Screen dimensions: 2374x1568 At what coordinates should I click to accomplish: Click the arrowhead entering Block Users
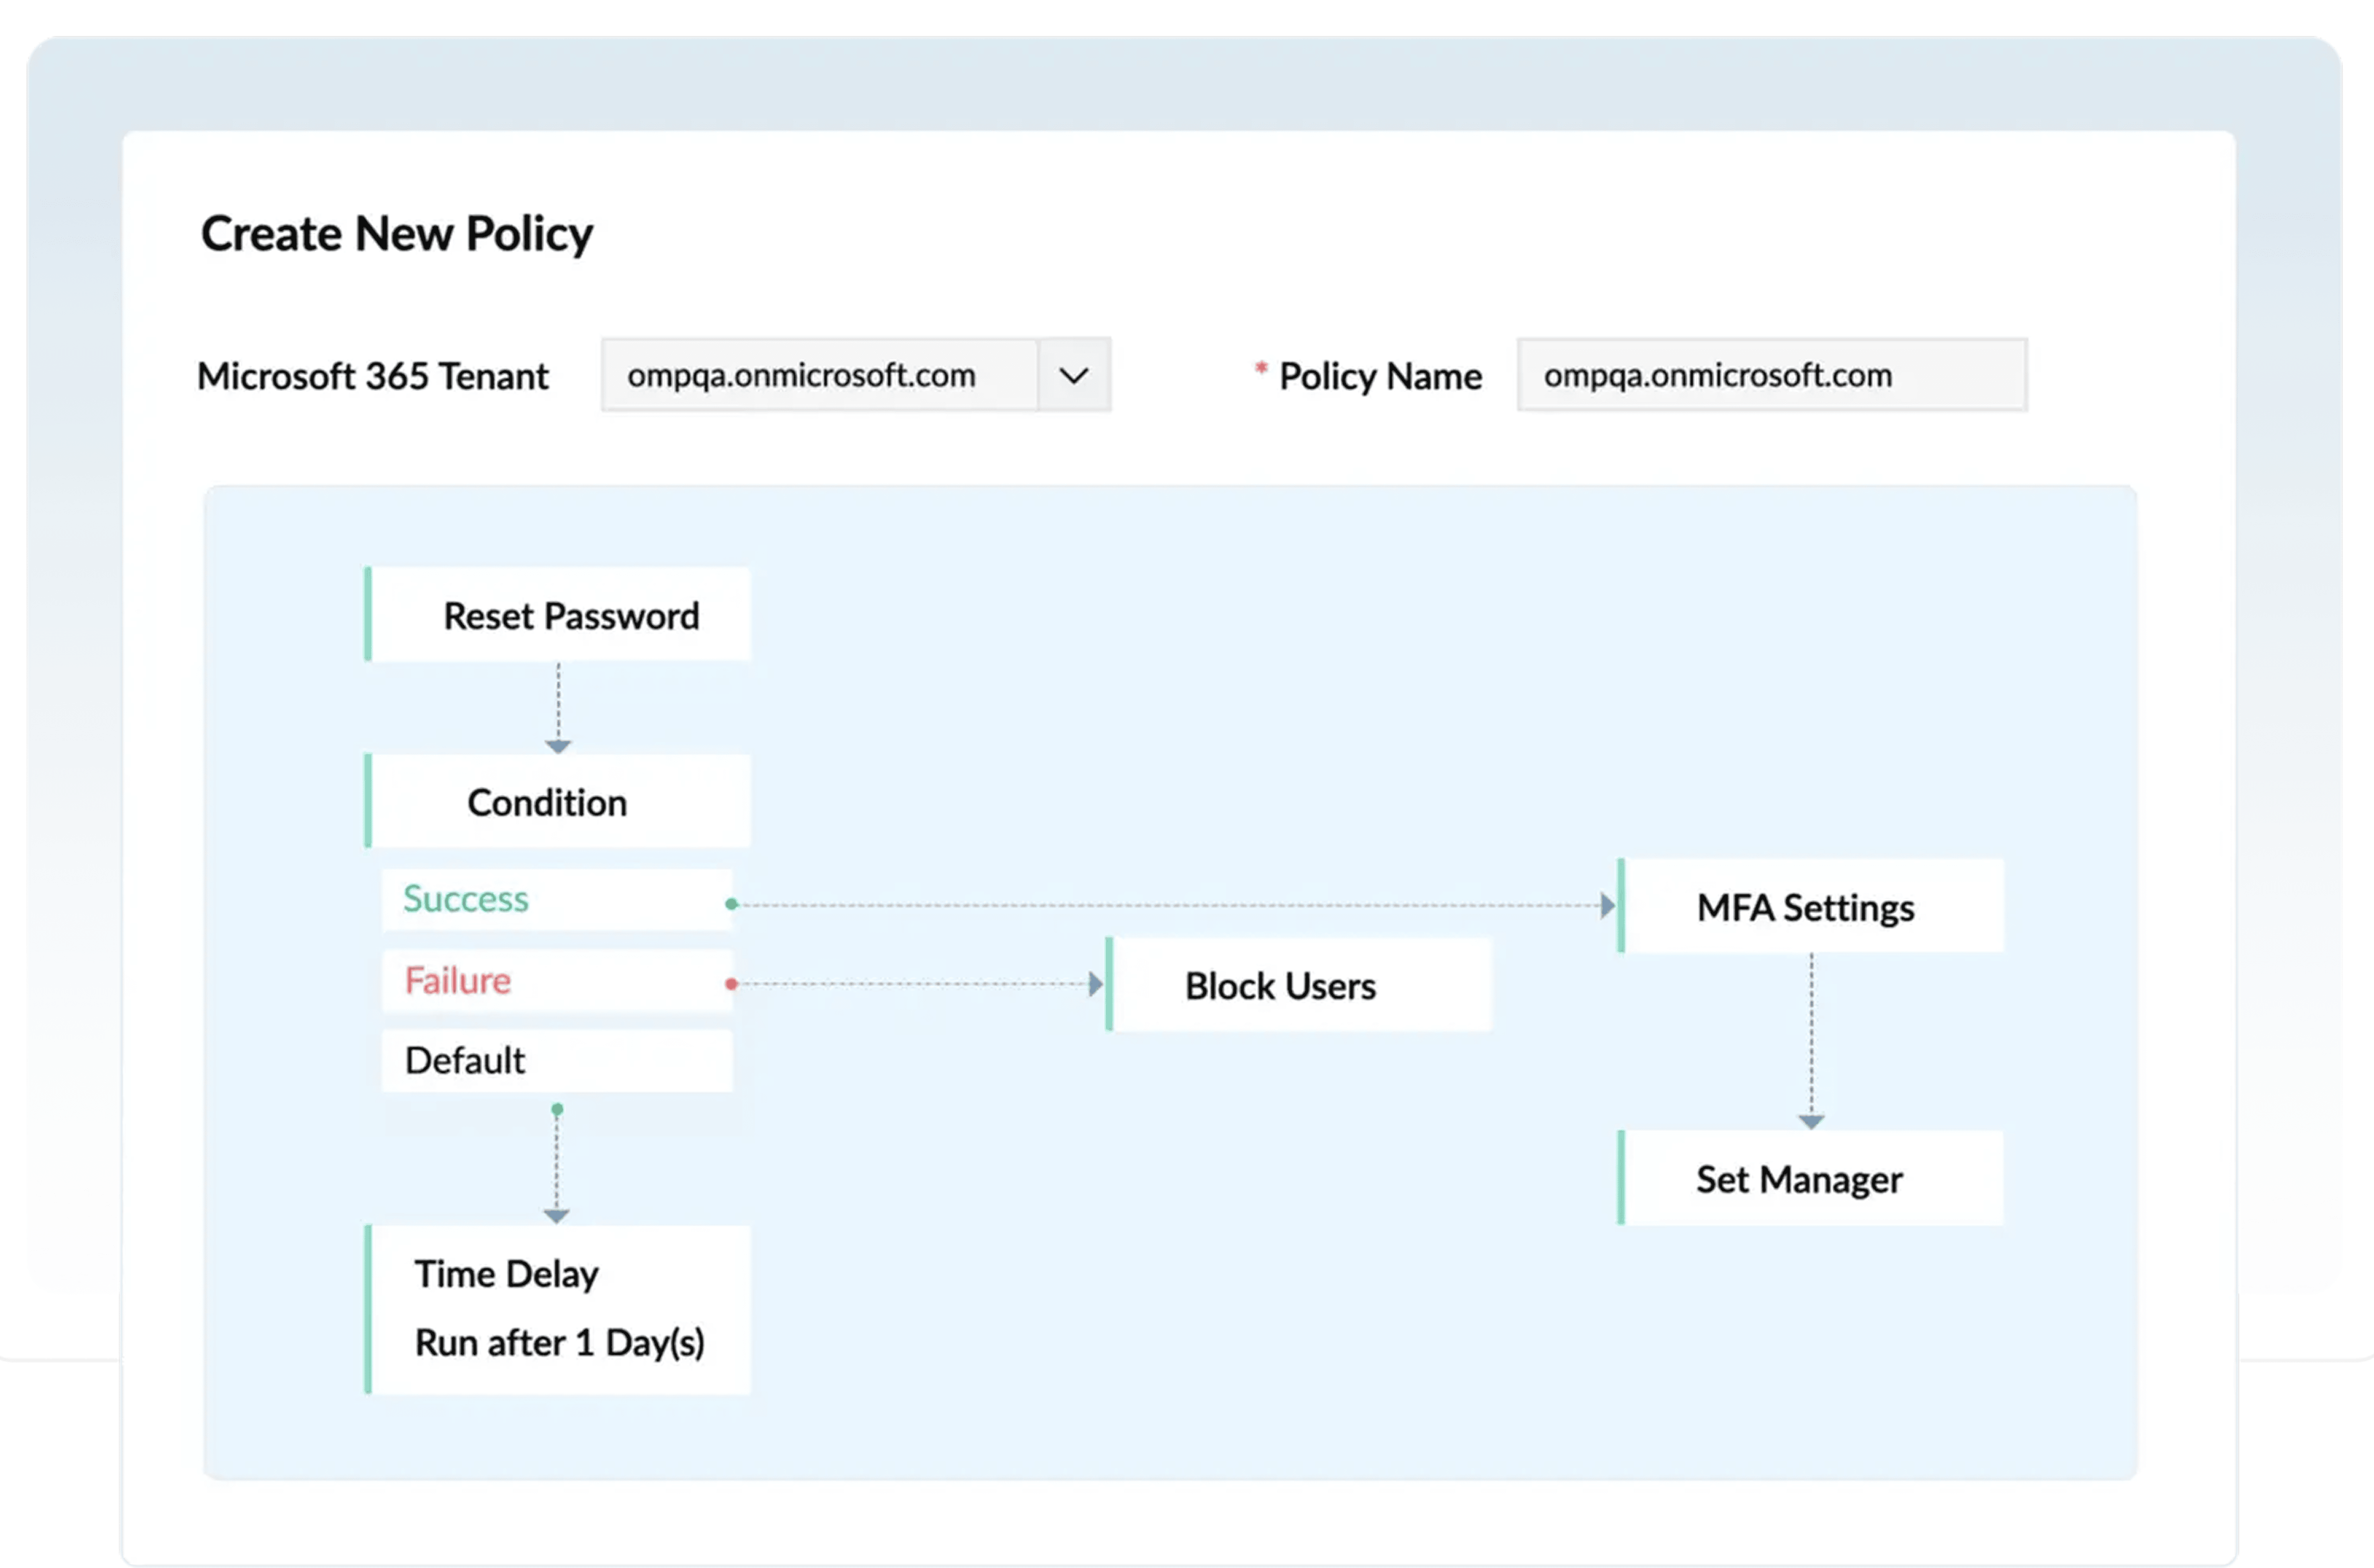pos(1096,984)
